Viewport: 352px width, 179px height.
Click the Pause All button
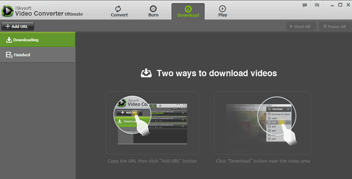coord(335,26)
